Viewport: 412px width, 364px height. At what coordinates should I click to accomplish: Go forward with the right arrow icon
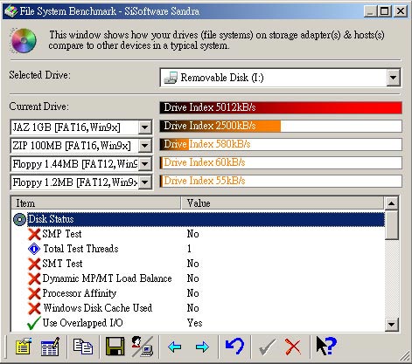click(x=202, y=347)
